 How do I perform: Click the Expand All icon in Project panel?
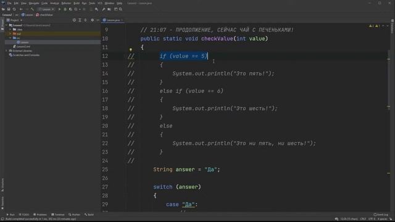[x=80, y=20]
